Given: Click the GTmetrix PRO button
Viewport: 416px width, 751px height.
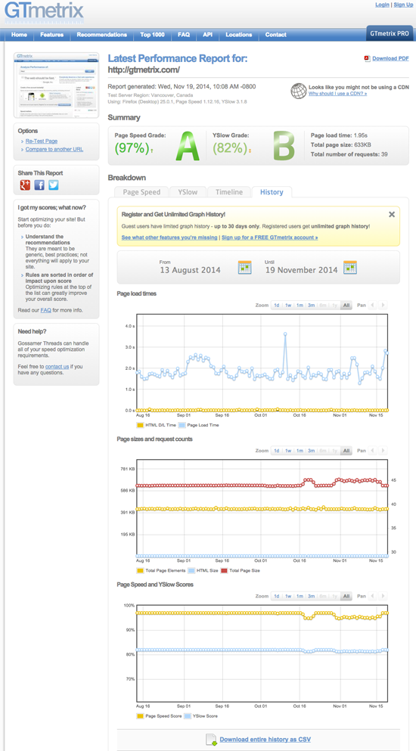Looking at the screenshot, I should click(390, 34).
